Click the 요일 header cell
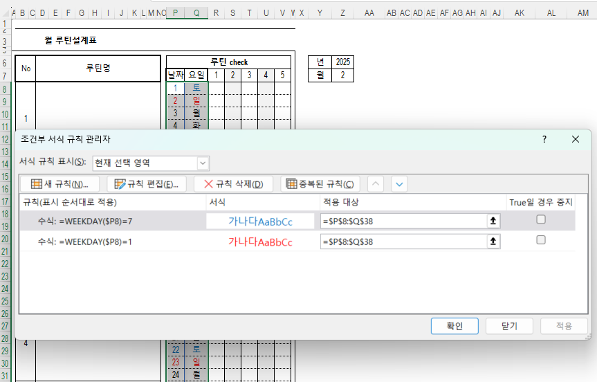Screen dimensions: 597x382 (x=196, y=75)
